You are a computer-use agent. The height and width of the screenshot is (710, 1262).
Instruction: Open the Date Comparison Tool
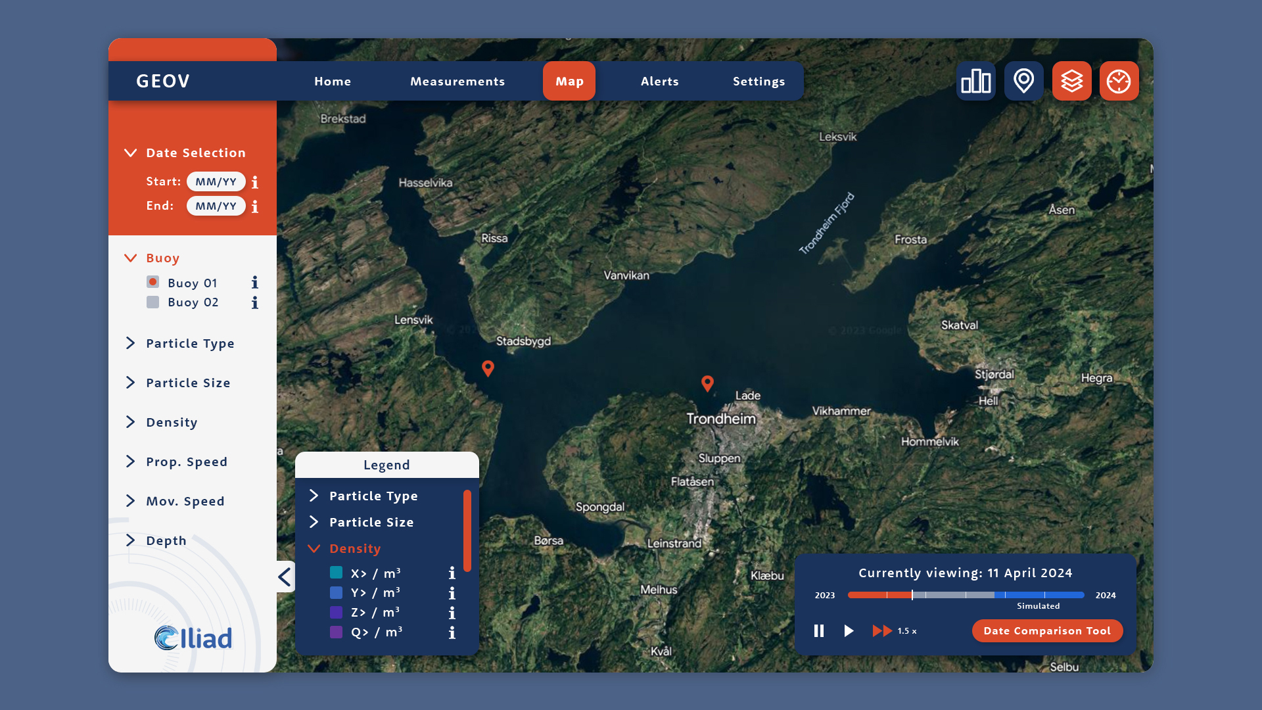coord(1047,631)
